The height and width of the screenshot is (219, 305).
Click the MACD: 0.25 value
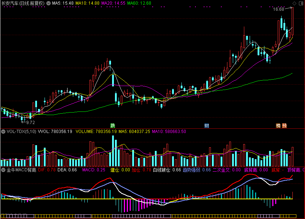click(x=94, y=170)
